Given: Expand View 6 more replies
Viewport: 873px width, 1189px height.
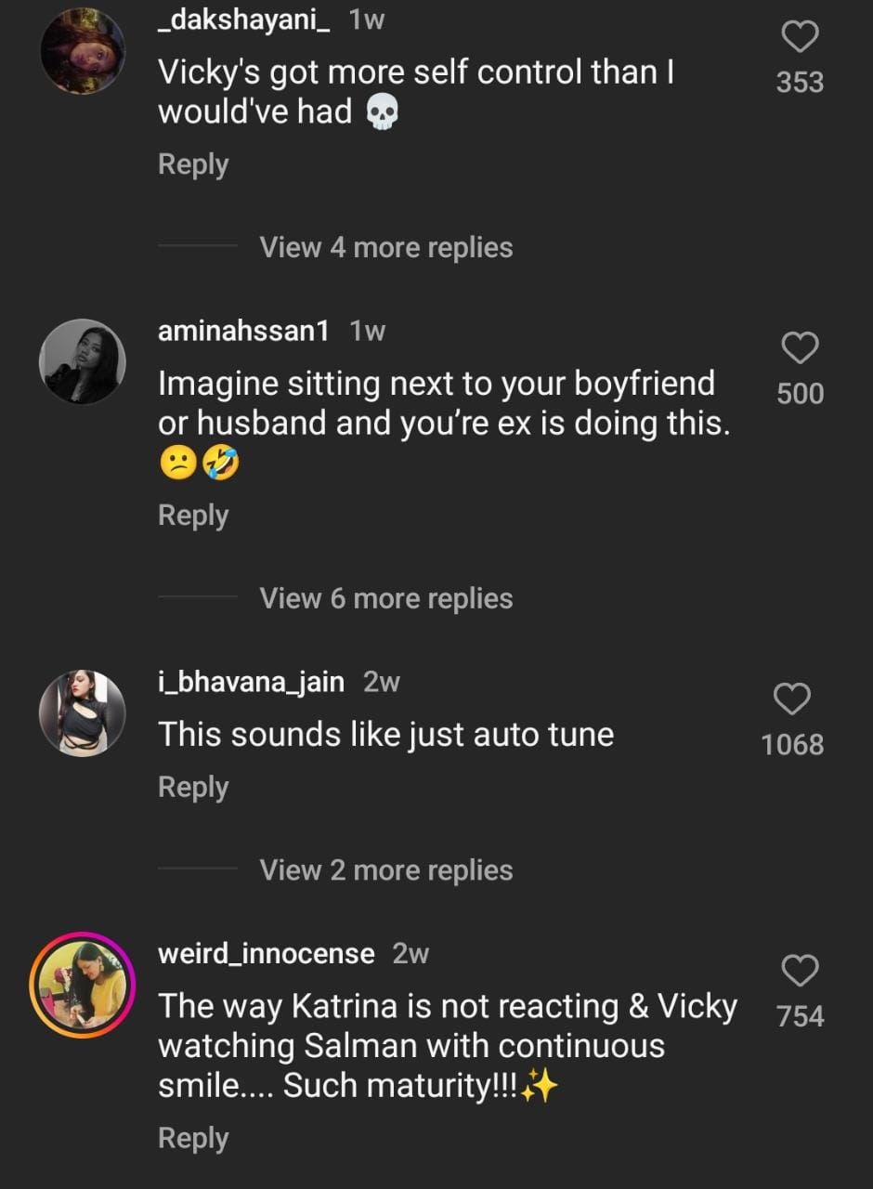Looking at the screenshot, I should pyautogui.click(x=385, y=598).
